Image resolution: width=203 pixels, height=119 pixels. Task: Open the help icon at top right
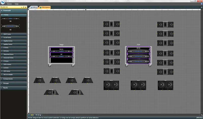(201, 4)
